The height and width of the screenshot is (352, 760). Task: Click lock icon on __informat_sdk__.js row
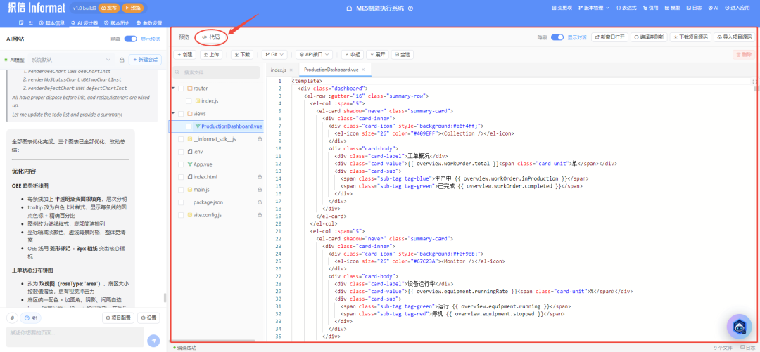(x=260, y=139)
